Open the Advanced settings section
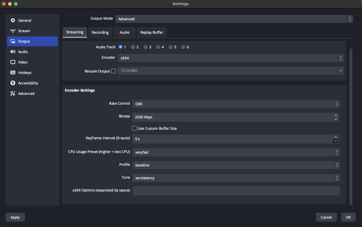The height and width of the screenshot is (227, 362). (26, 93)
